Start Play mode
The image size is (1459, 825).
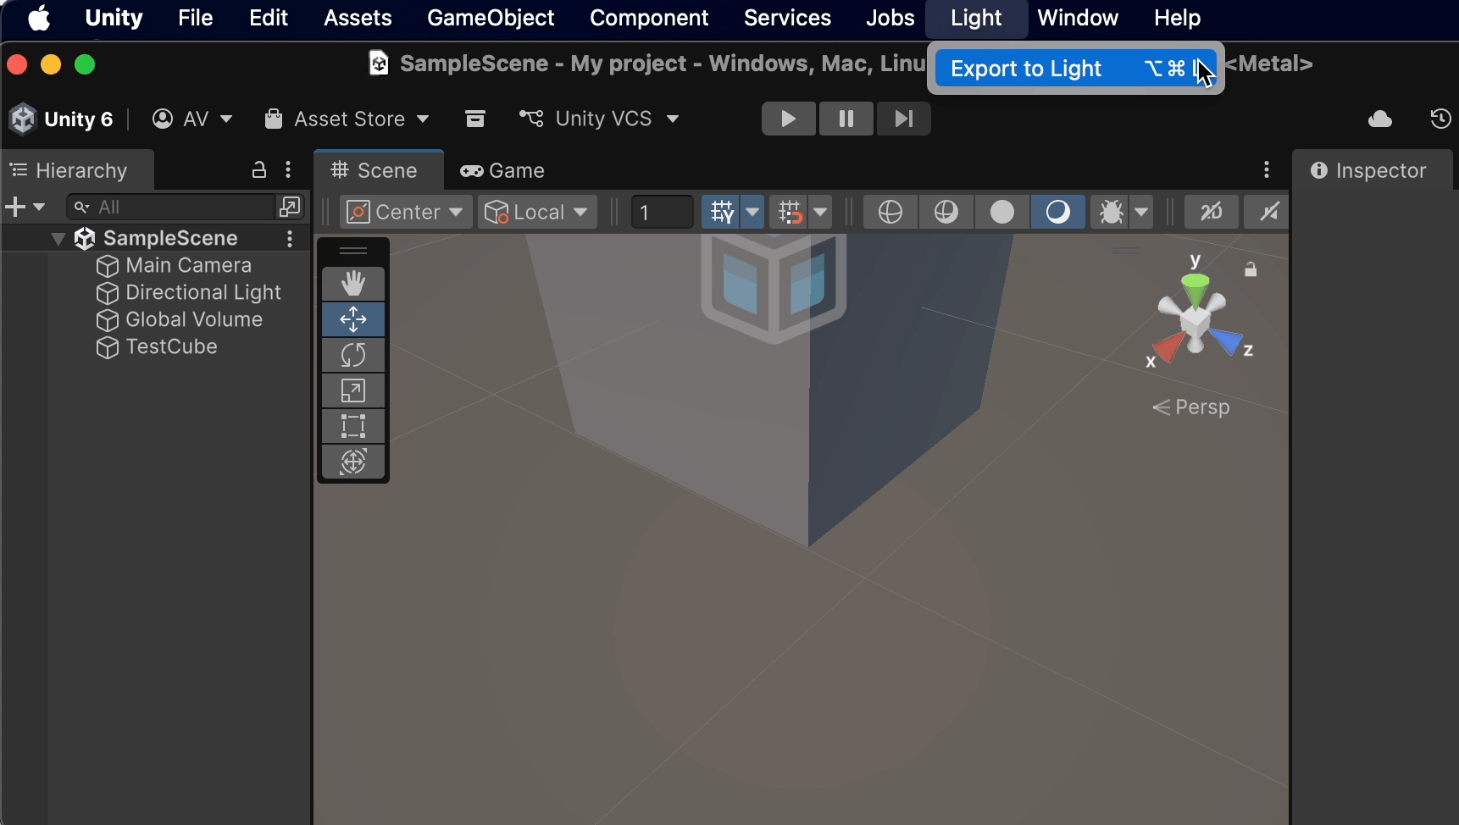(x=789, y=119)
